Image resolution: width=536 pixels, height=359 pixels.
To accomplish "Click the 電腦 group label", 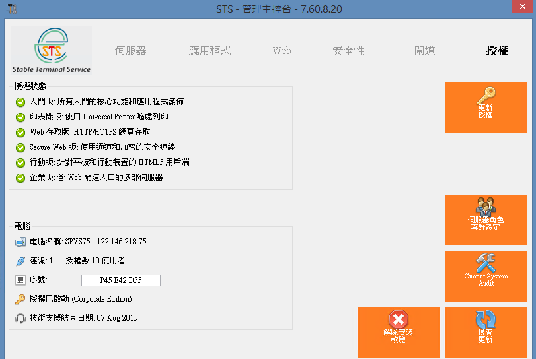I will point(22,226).
